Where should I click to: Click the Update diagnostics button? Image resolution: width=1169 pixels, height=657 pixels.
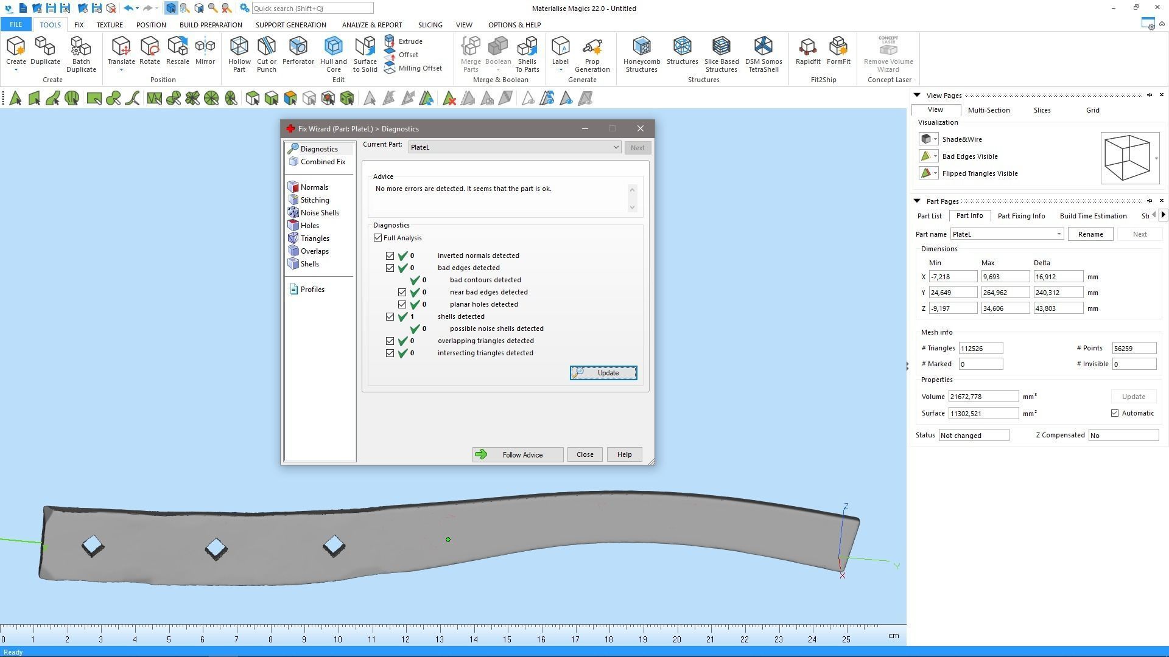point(603,373)
